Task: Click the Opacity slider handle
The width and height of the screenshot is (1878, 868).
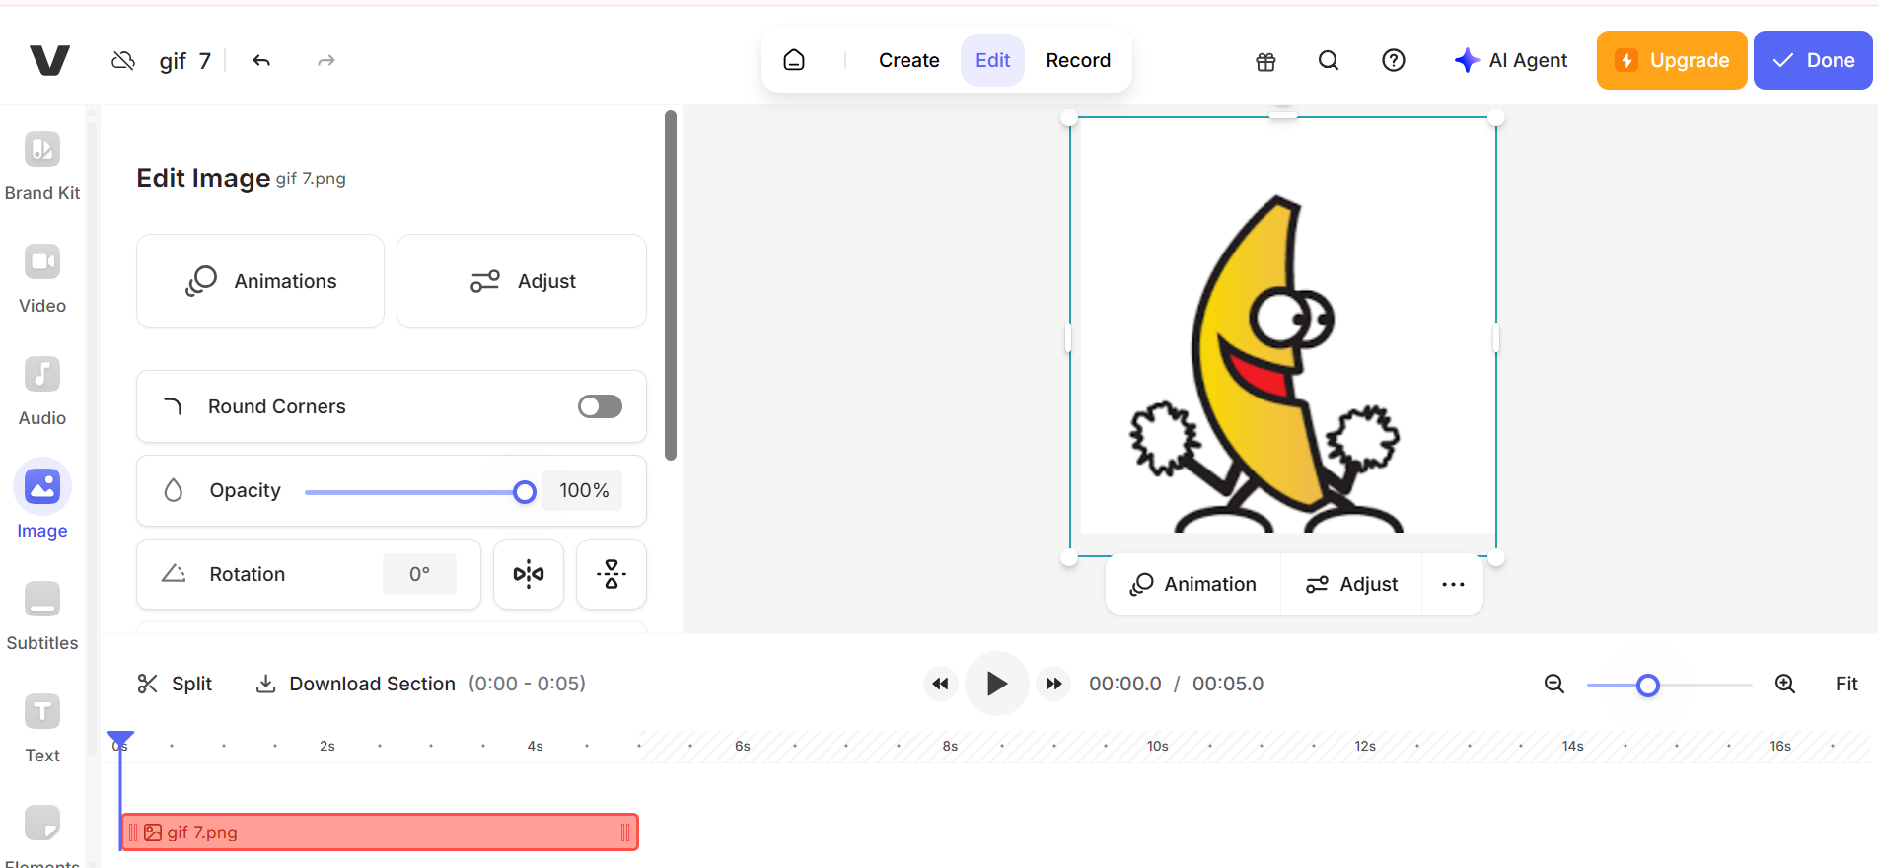Action: coord(525,492)
